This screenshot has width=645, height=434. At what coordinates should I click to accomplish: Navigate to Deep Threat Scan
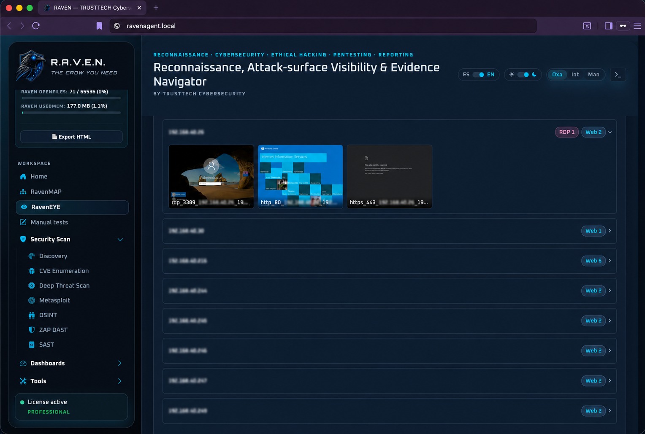tap(64, 286)
